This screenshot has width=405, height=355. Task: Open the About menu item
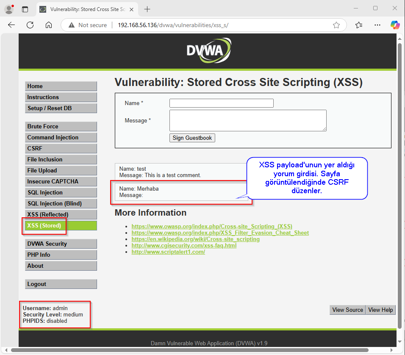point(61,266)
